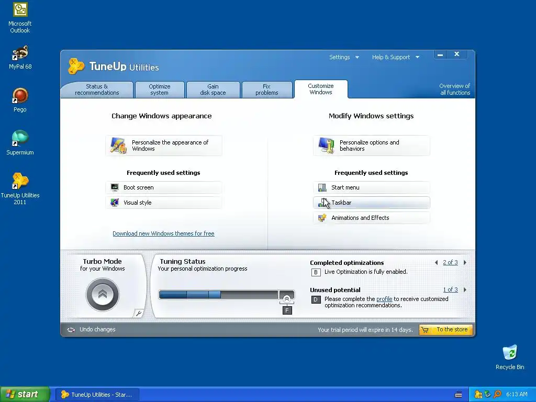Click the 1 of 3 link
Viewport: 536px width, 402px height.
(450, 289)
